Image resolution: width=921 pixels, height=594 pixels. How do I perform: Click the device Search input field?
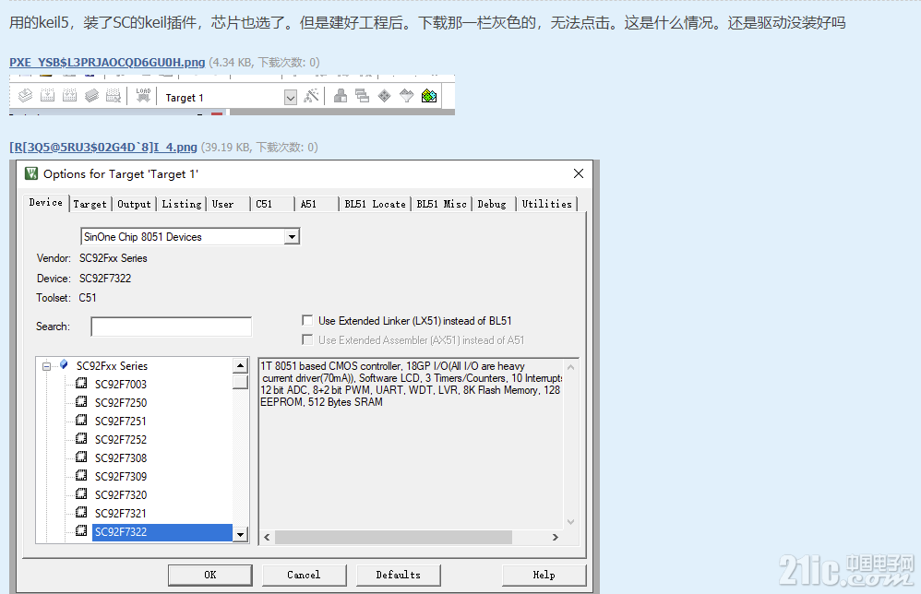pos(171,327)
